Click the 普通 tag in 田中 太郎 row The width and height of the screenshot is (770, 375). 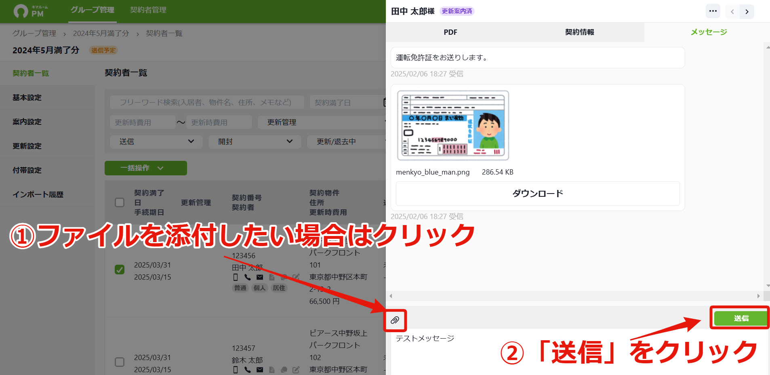(x=240, y=288)
